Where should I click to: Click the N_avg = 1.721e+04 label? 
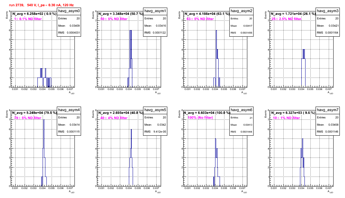[293, 13]
